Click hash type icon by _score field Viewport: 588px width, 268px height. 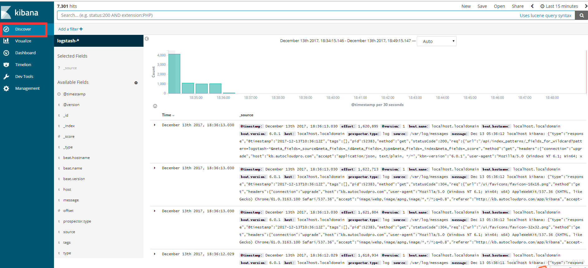(59, 136)
